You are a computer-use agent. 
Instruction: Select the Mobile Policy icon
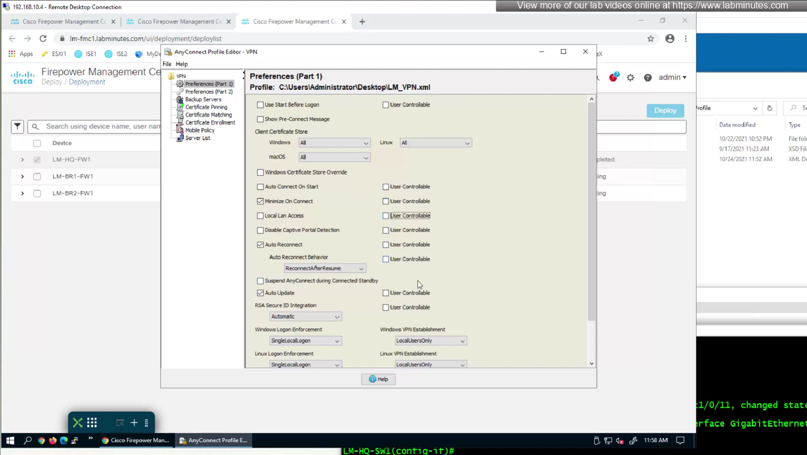180,131
